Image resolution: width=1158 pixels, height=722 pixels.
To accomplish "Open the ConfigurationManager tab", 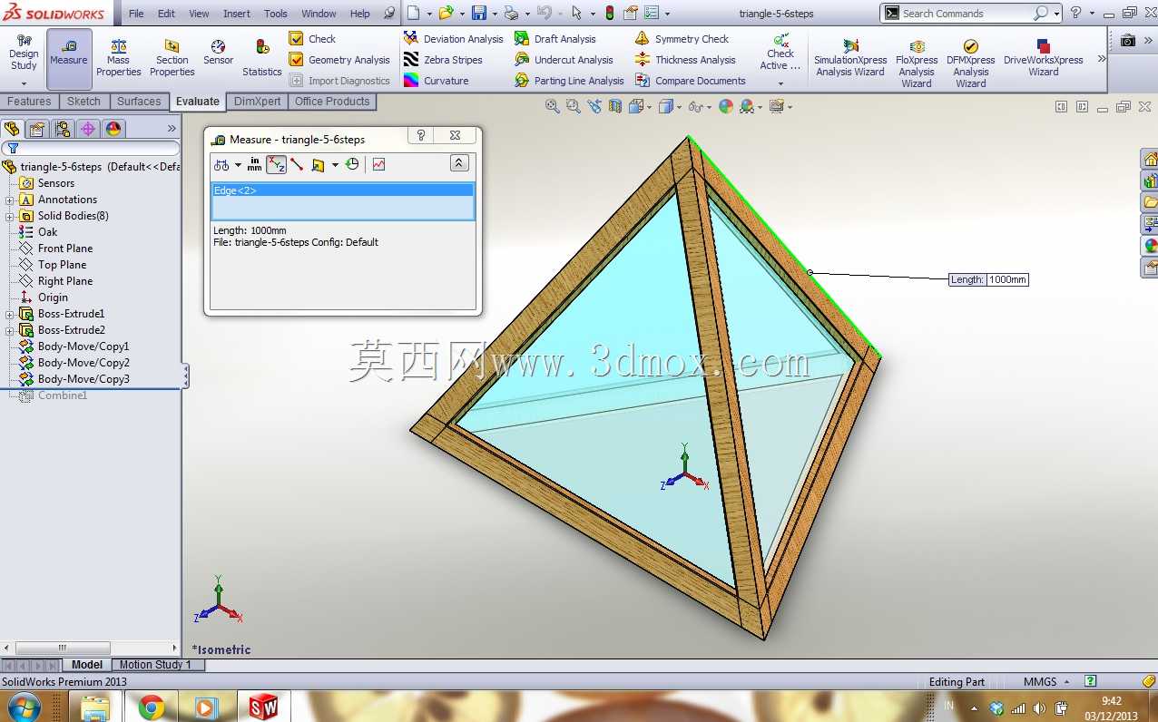I will tap(63, 129).
